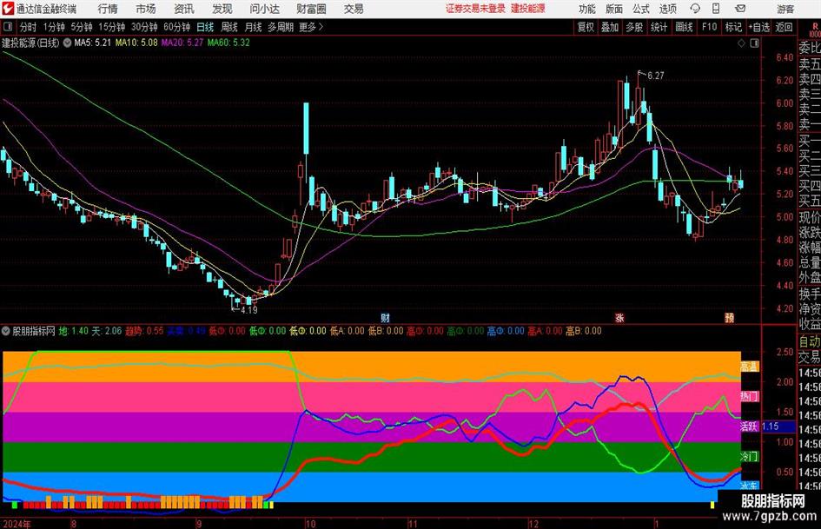The width and height of the screenshot is (821, 529).
Task: Expand the 更多 periods chevron
Action: [x=321, y=27]
